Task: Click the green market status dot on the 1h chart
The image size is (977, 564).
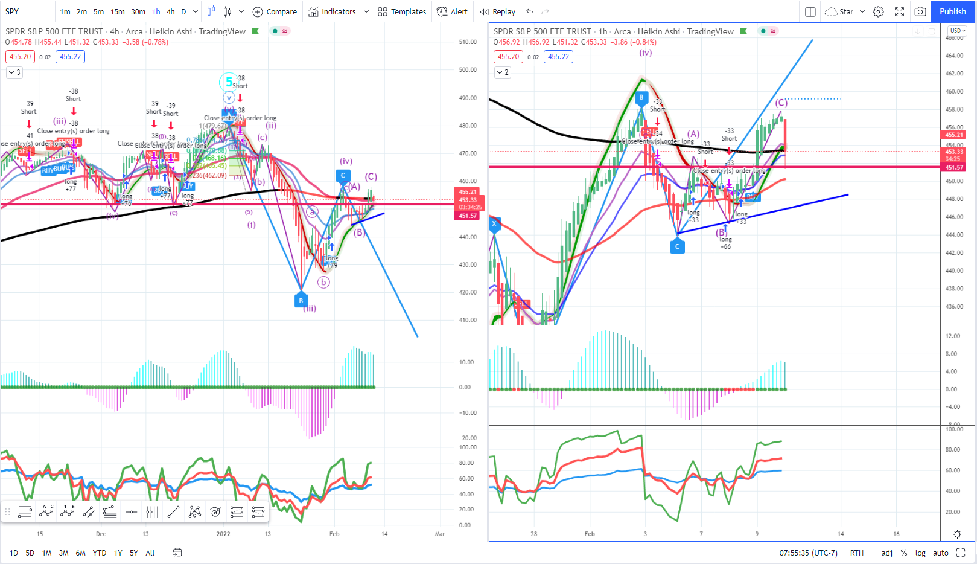Action: pyautogui.click(x=763, y=31)
